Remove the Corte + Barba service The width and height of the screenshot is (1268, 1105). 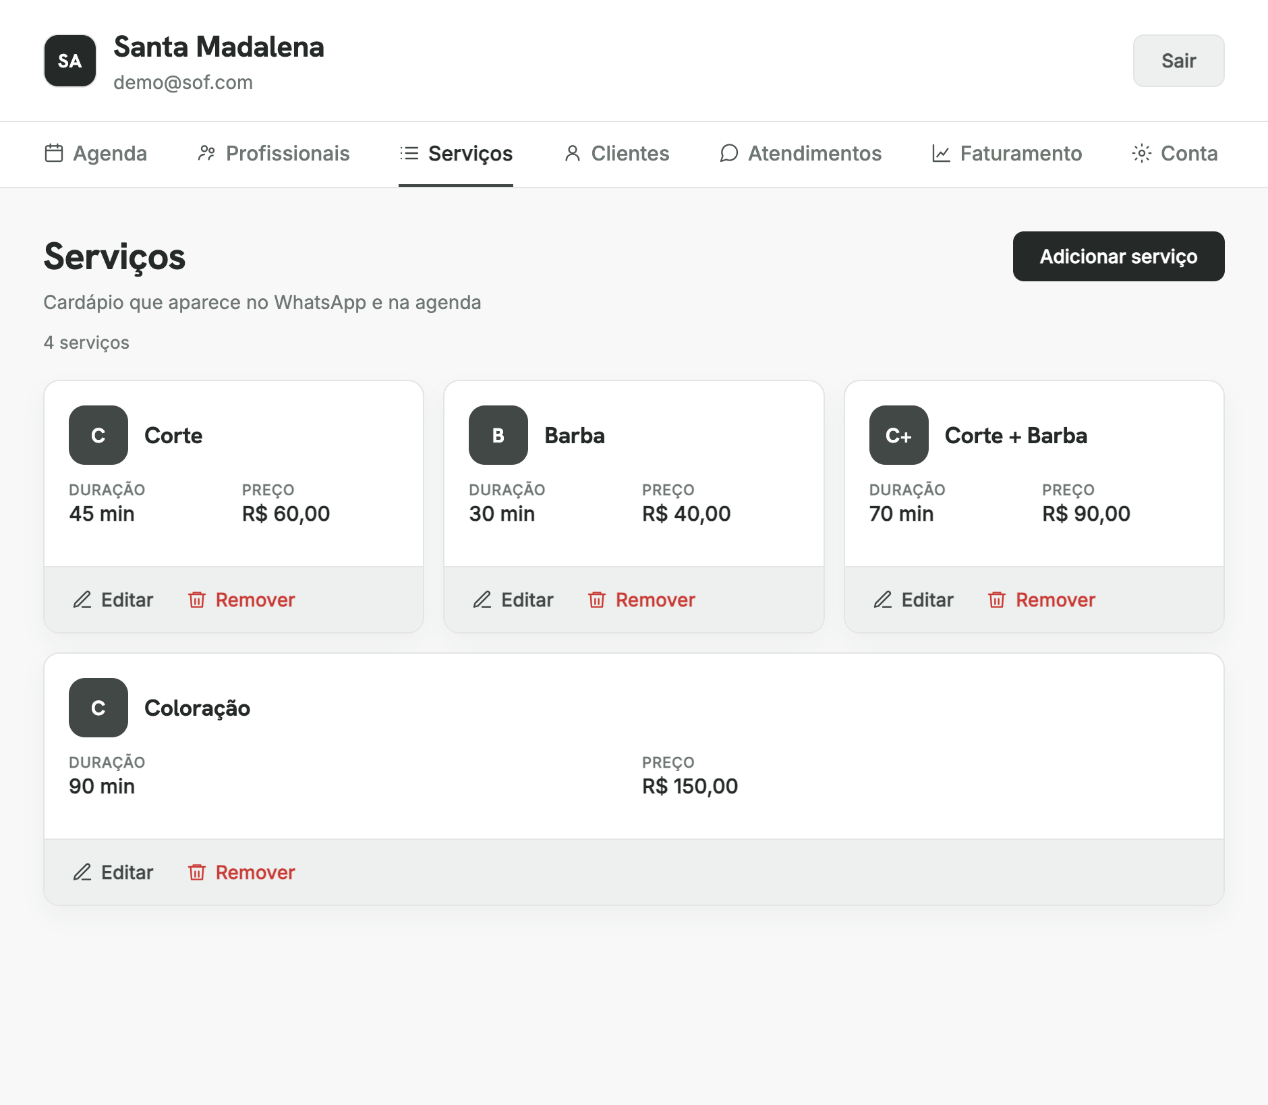click(x=1041, y=600)
